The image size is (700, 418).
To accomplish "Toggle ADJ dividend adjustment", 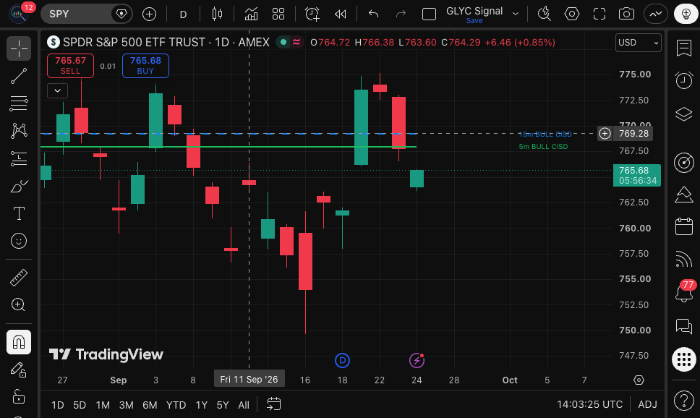I will (647, 404).
